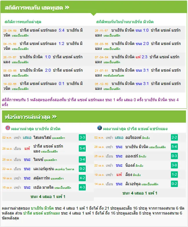Click date 14-02-66 in latest meetings
The height and width of the screenshot is (227, 188).
click(x=10, y=84)
